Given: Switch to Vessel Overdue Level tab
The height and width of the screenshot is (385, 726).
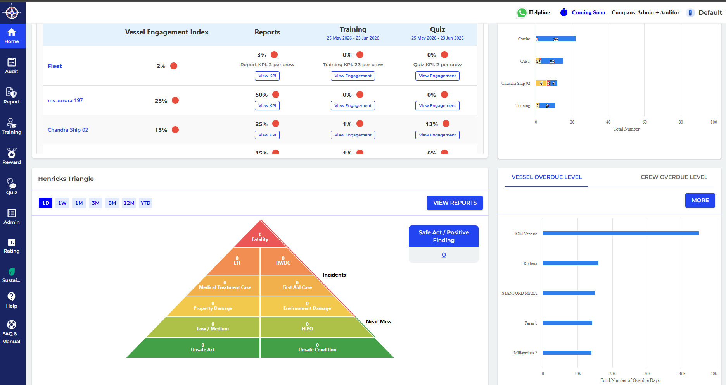Looking at the screenshot, I should point(546,177).
